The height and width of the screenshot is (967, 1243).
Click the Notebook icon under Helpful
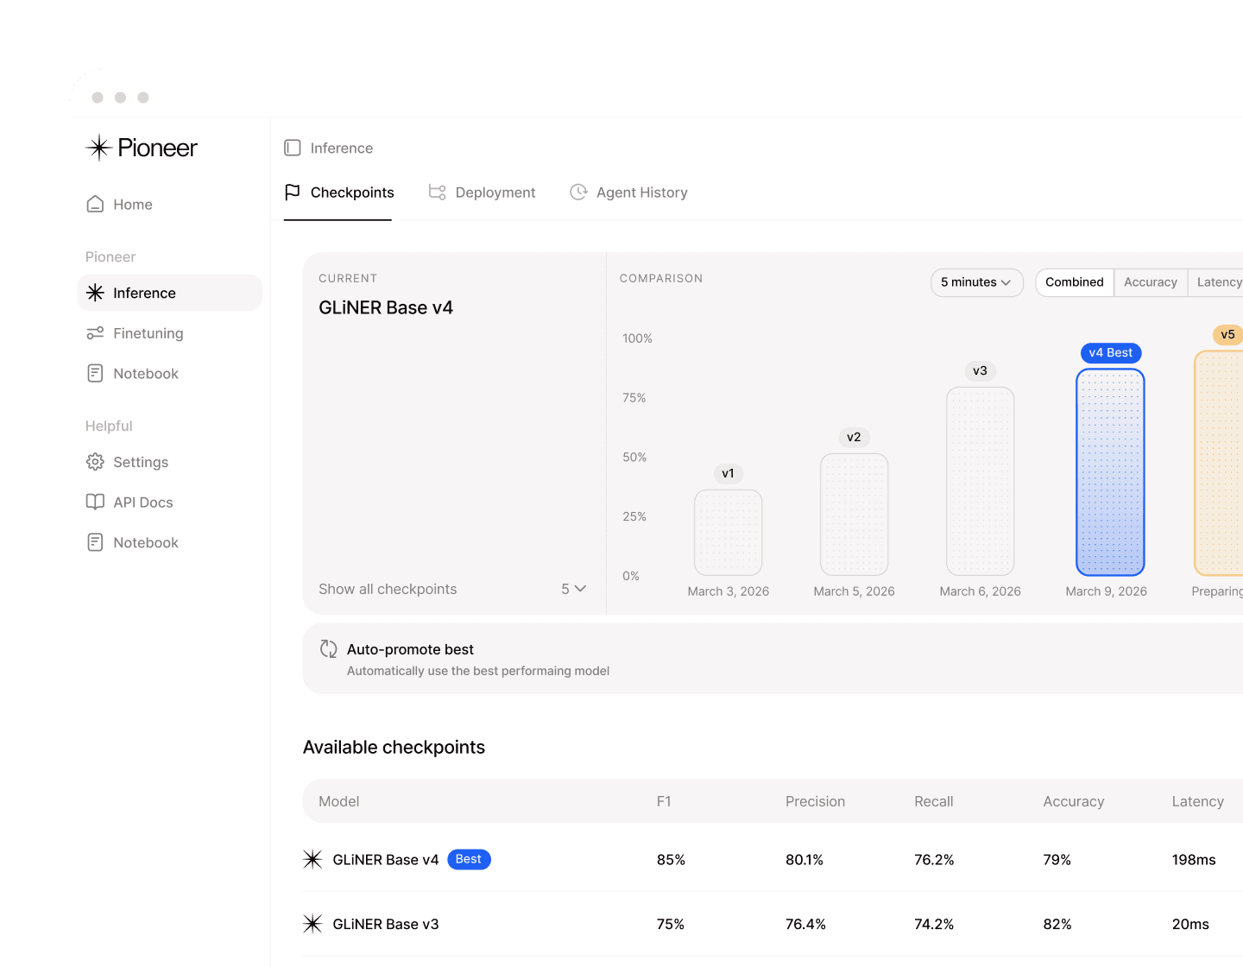[95, 542]
